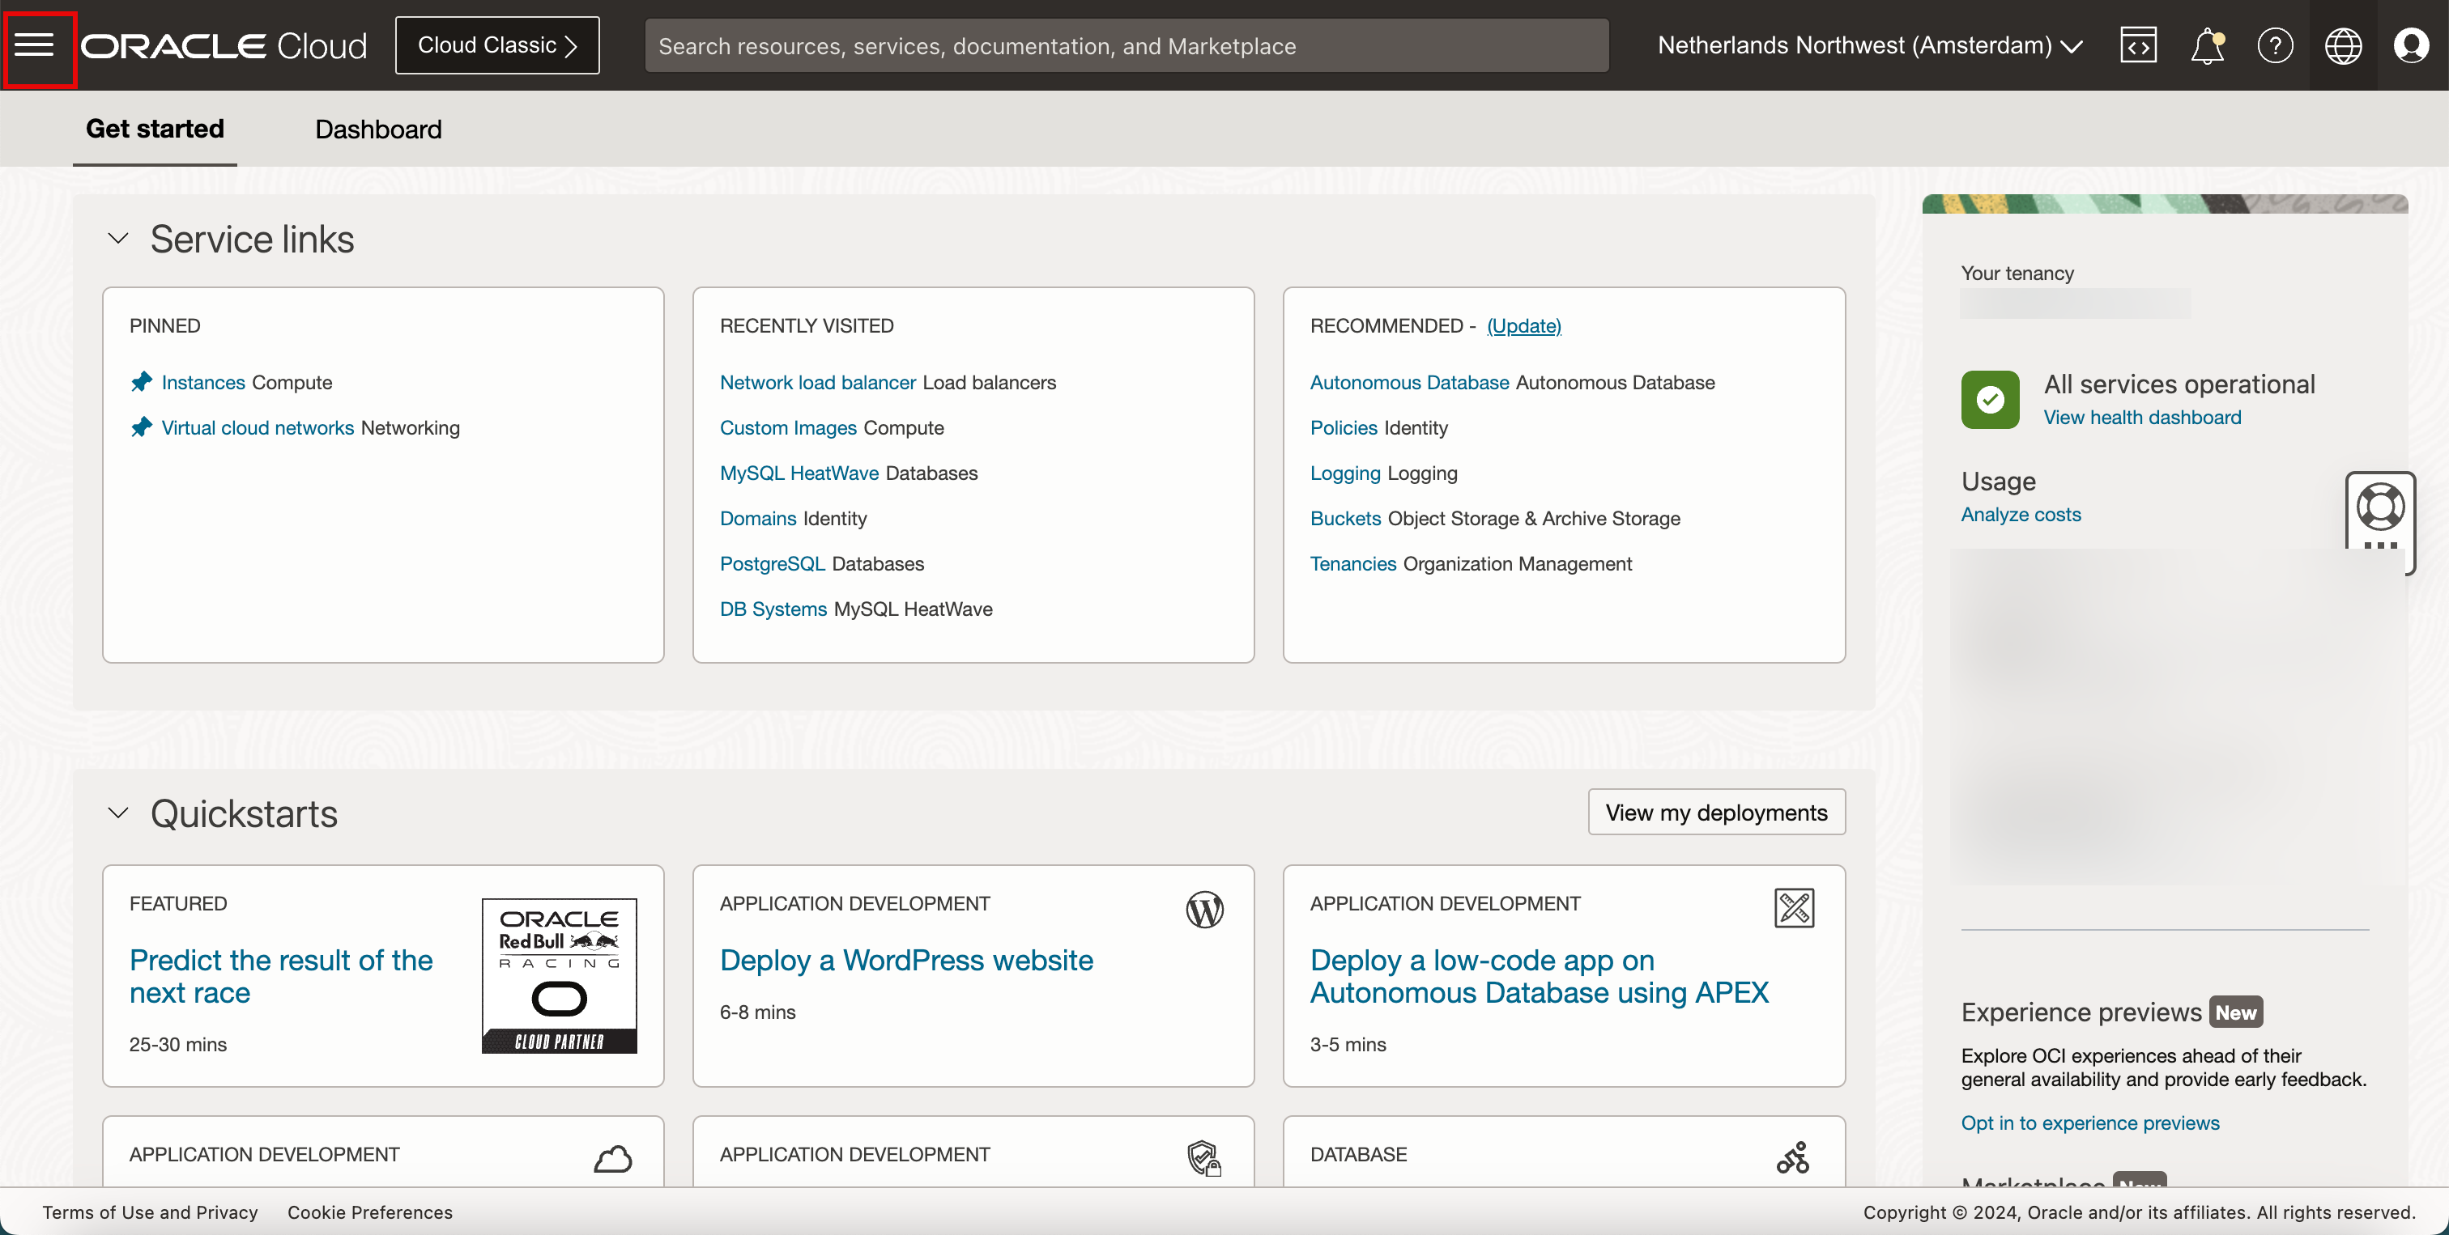Open the Cloud Shell developer tools icon

click(x=2137, y=45)
